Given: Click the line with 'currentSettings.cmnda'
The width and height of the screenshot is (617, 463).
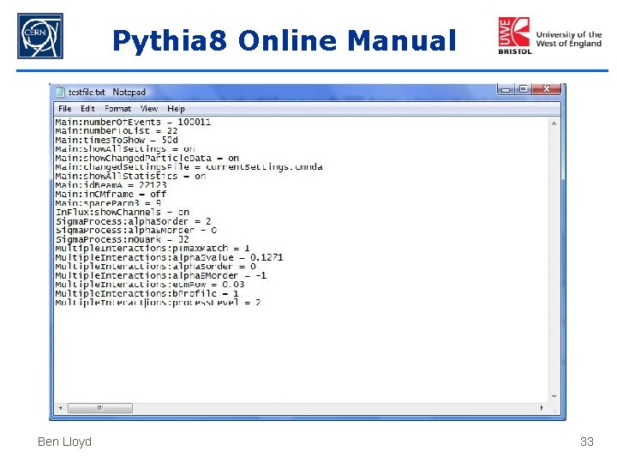Looking at the screenshot, I should coord(189,167).
